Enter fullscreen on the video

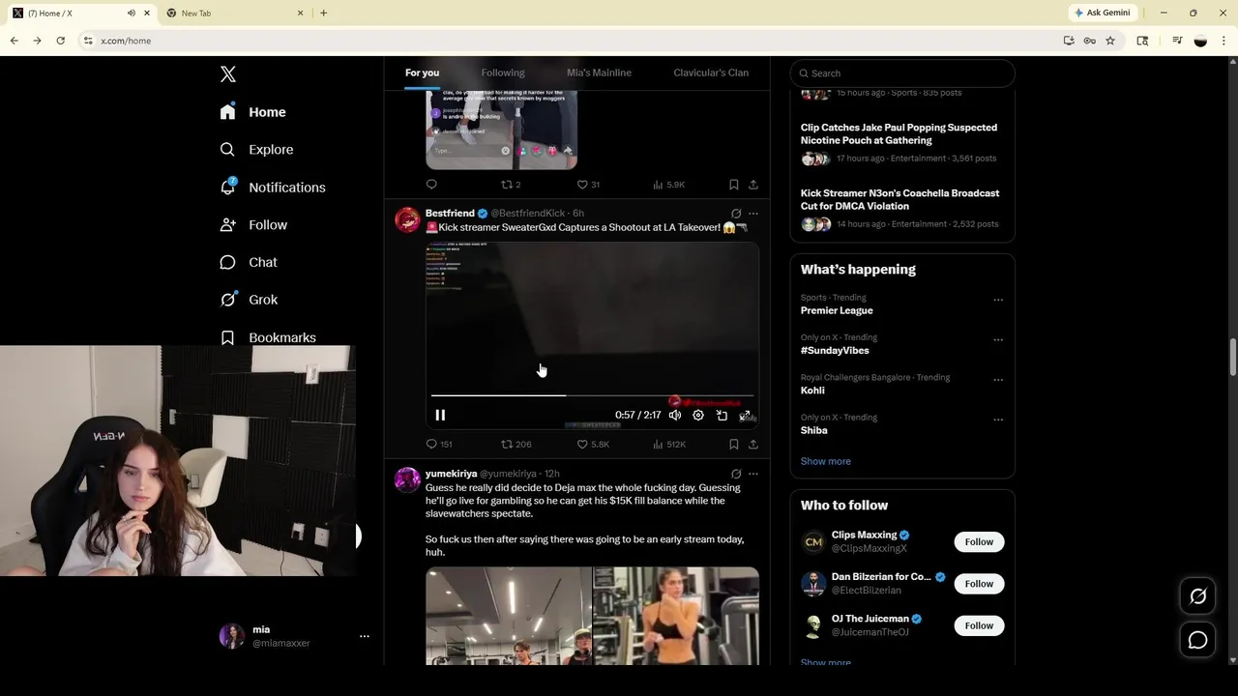coord(745,415)
